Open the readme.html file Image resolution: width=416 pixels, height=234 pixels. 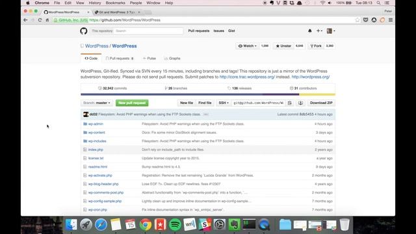pos(97,167)
